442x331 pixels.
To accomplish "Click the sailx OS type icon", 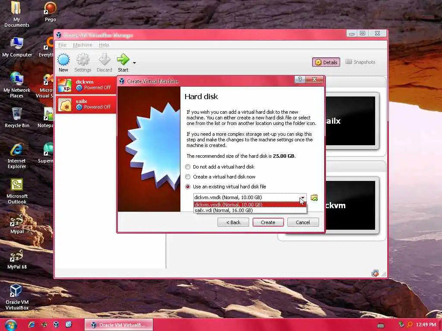I will pyautogui.click(x=65, y=105).
